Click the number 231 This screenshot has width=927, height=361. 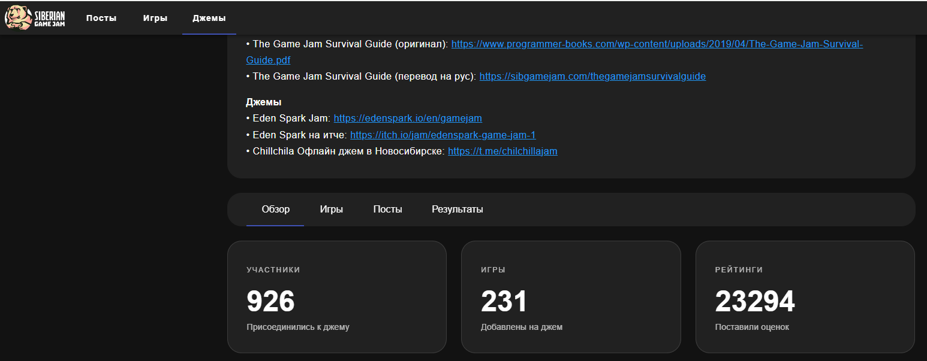504,301
